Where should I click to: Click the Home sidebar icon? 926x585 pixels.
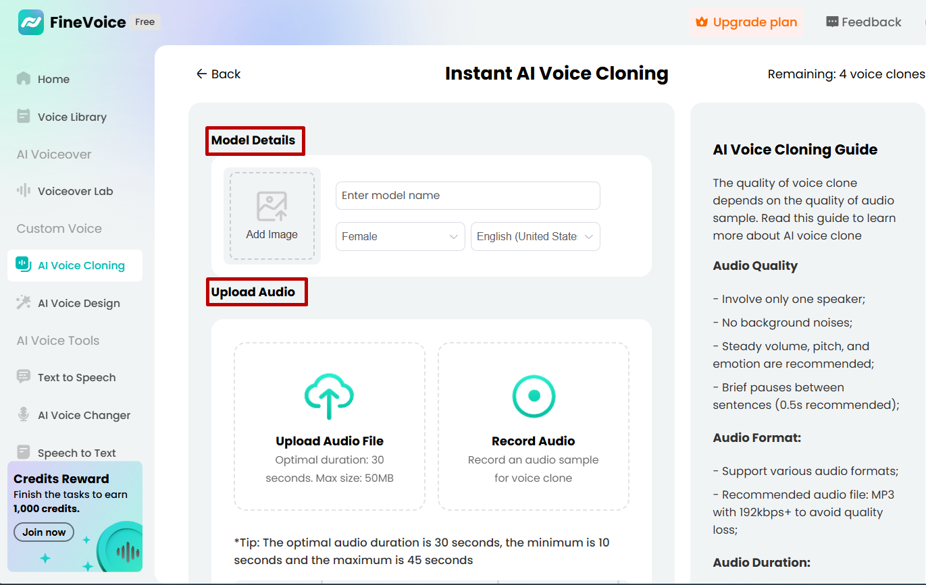[x=24, y=79]
